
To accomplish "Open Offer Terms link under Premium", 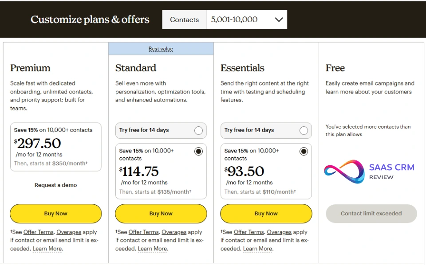I will pyautogui.click(x=39, y=232).
